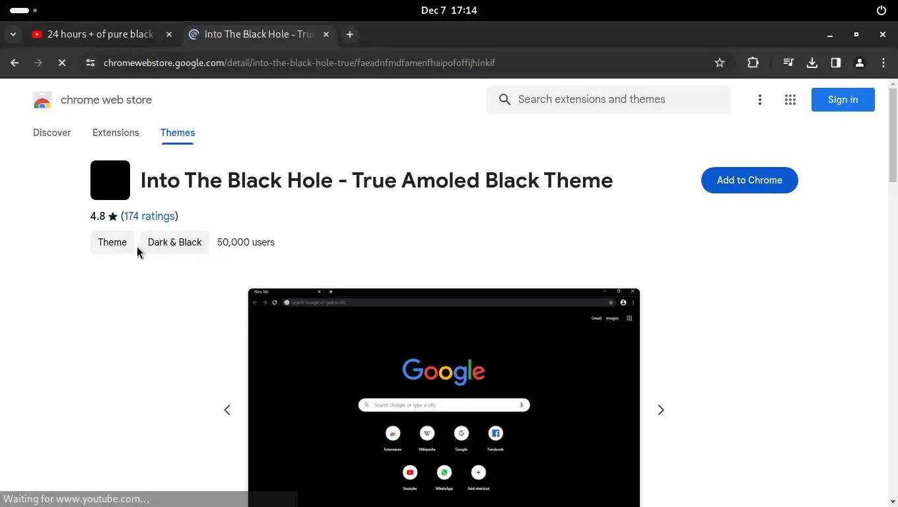Open Chrome's three-dot menu
This screenshot has height=507, width=898.
[x=883, y=63]
